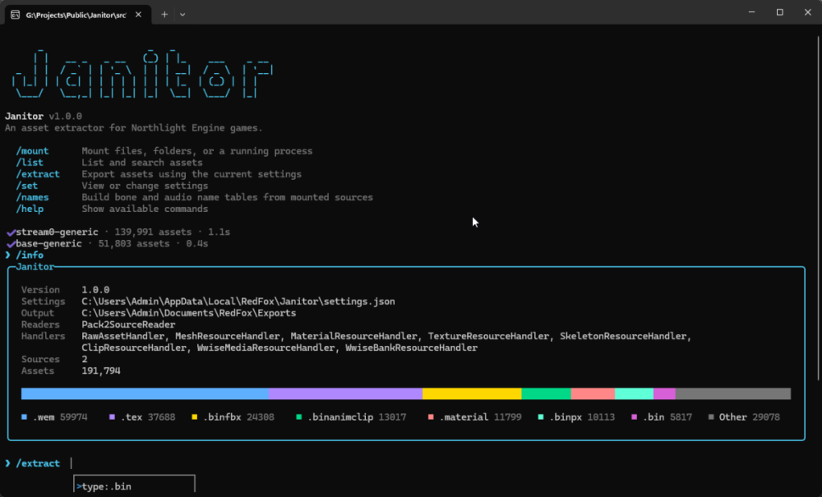Viewport: 822px width, 497px height.
Task: Click the base-generic source name
Action: pyautogui.click(x=48, y=243)
